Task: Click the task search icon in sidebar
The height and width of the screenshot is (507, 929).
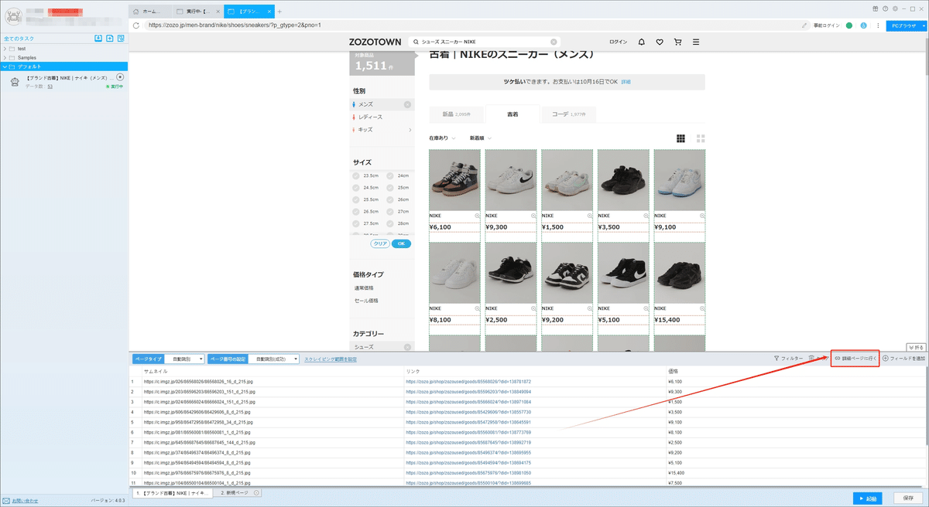Action: click(x=122, y=39)
